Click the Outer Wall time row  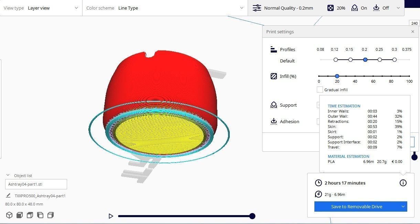pos(365,116)
